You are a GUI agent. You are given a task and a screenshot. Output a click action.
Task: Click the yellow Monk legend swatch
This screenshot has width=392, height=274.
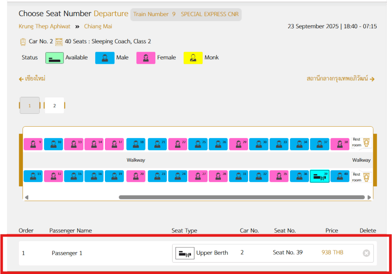click(x=193, y=58)
